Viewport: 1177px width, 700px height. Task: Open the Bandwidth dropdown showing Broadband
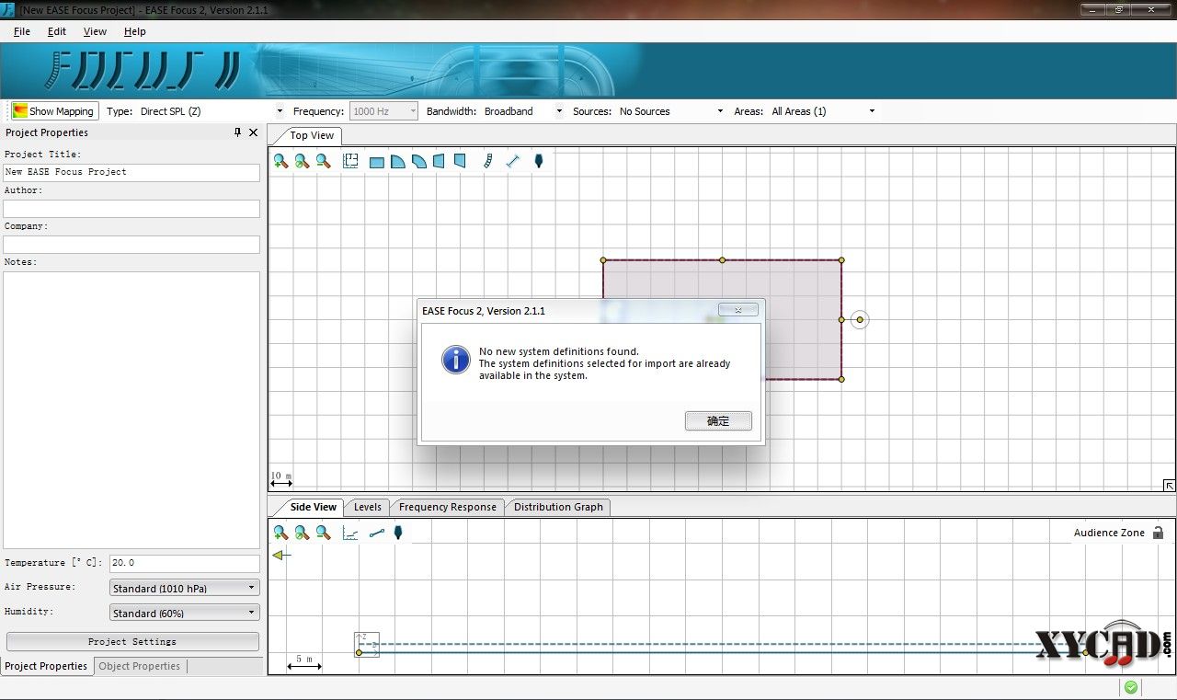coord(522,111)
